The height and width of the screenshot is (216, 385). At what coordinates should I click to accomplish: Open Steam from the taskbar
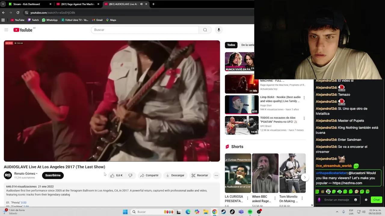tap(223, 212)
